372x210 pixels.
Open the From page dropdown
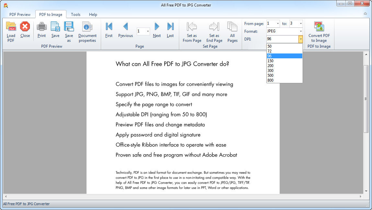(278, 23)
